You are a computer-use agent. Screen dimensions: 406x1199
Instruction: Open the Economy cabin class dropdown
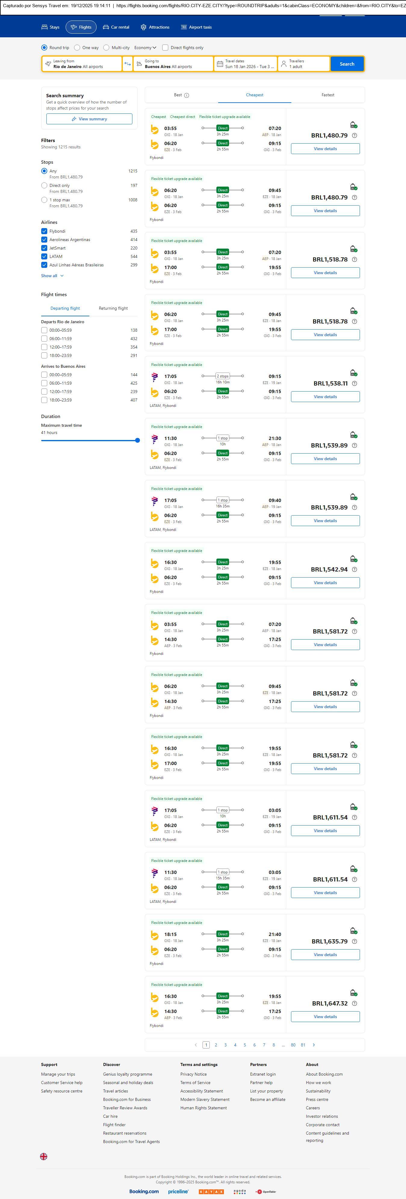click(145, 48)
